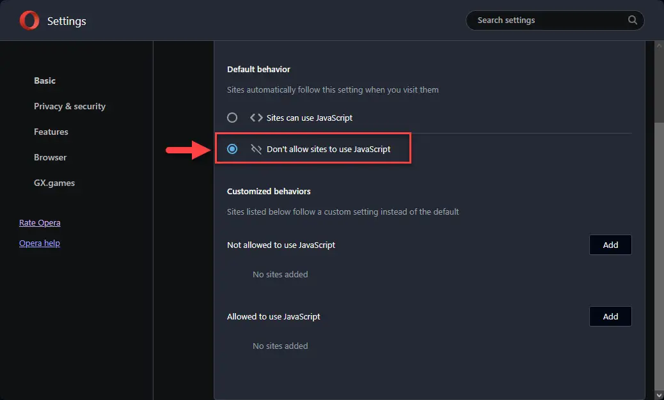Click the JavaScript code brackets icon

pos(257,118)
